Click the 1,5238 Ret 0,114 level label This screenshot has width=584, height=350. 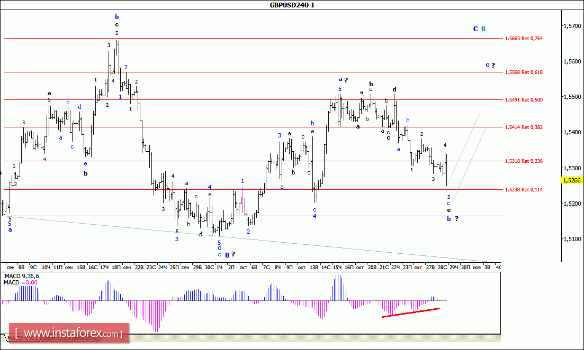[523, 189]
